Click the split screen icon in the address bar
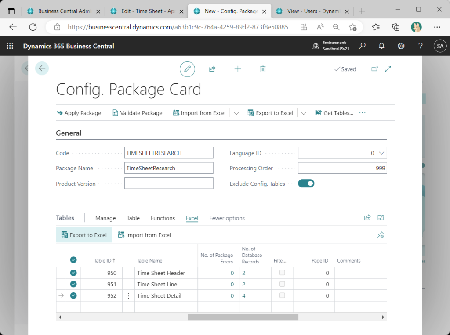 304,27
